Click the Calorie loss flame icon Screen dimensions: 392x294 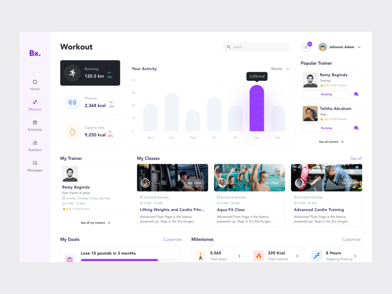tap(72, 131)
